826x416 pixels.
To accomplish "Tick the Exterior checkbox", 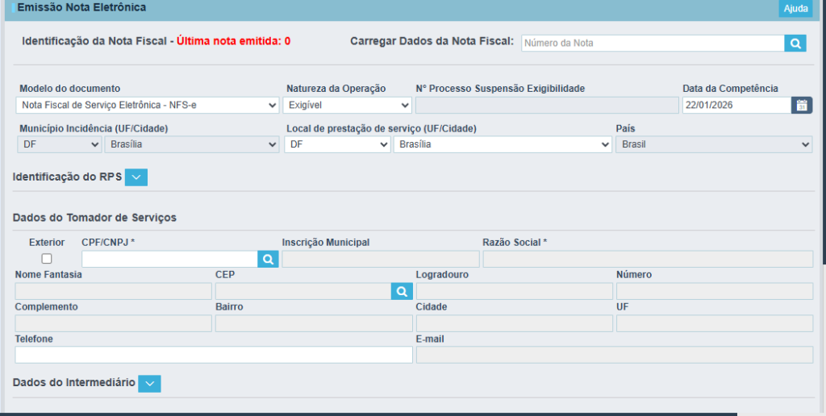I will [x=47, y=259].
